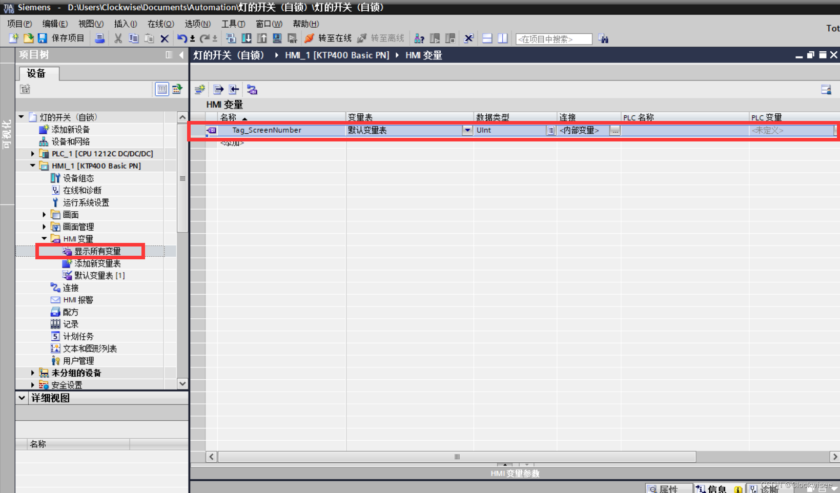Select 计划任务 tree item
This screenshot has height=493, width=840.
[72, 337]
